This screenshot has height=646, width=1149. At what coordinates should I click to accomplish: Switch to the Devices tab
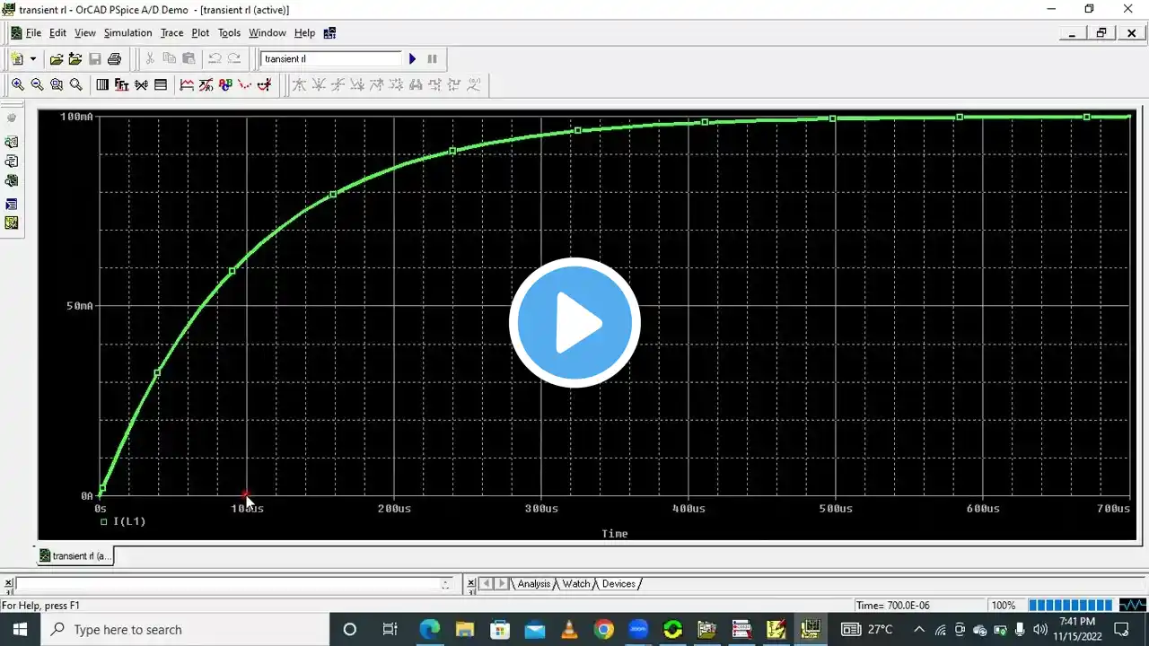coord(618,584)
